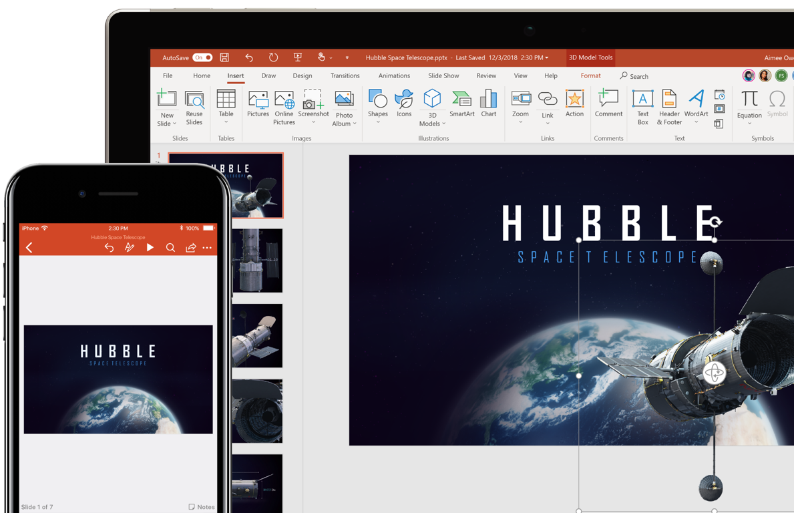
Task: Click the Search box in ribbon
Action: [x=634, y=76]
